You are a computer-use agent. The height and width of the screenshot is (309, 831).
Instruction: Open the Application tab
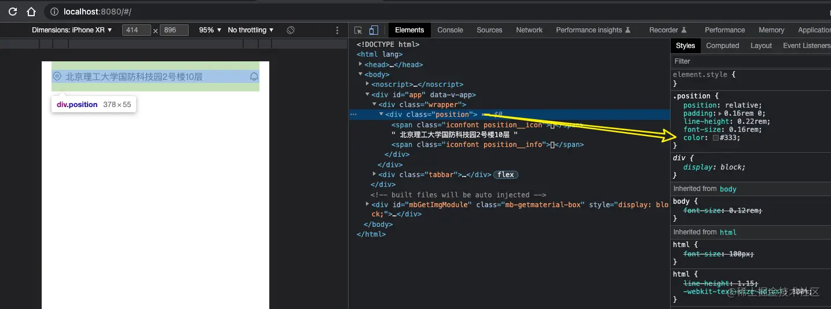coord(814,30)
